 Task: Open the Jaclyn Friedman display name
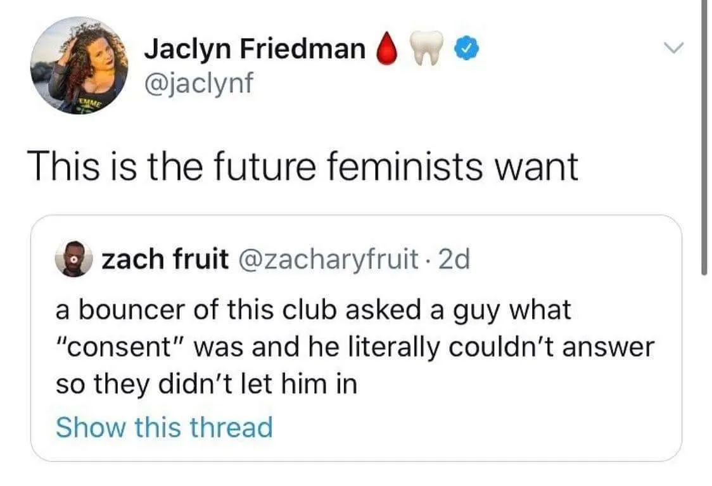click(255, 49)
